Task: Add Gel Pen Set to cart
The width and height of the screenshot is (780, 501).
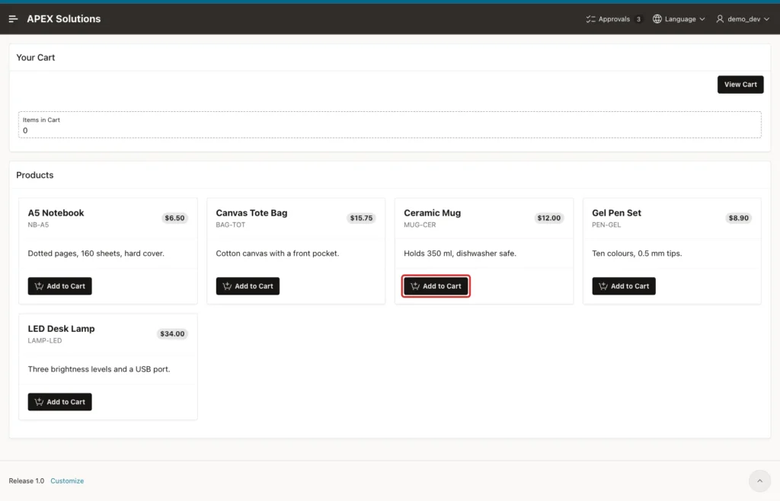Action: 624,286
